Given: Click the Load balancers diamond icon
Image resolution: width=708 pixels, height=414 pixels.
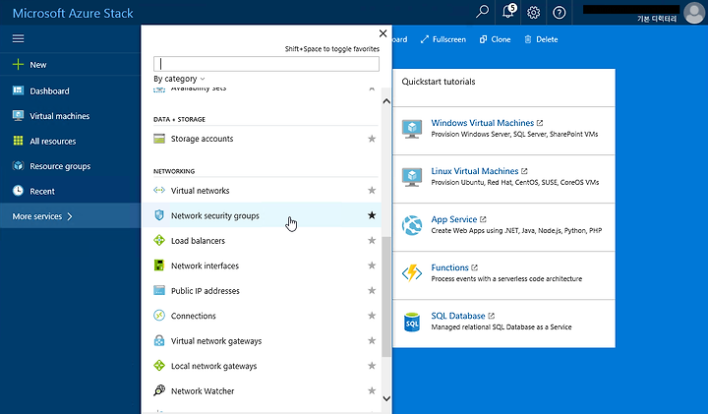Looking at the screenshot, I should [x=159, y=240].
